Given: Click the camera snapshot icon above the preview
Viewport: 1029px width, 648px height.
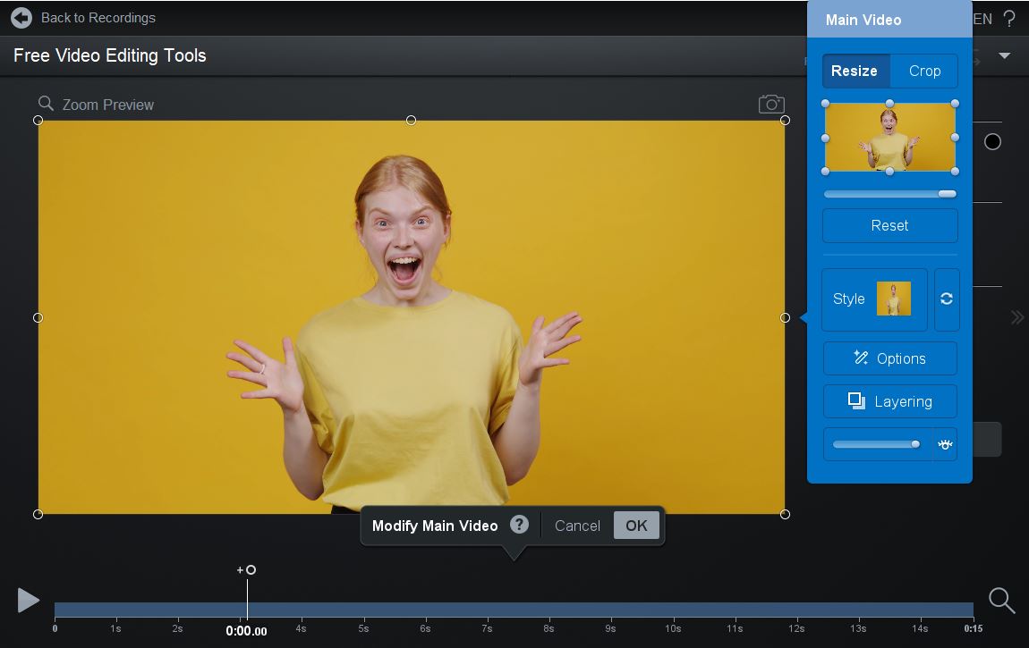Looking at the screenshot, I should pos(771,105).
